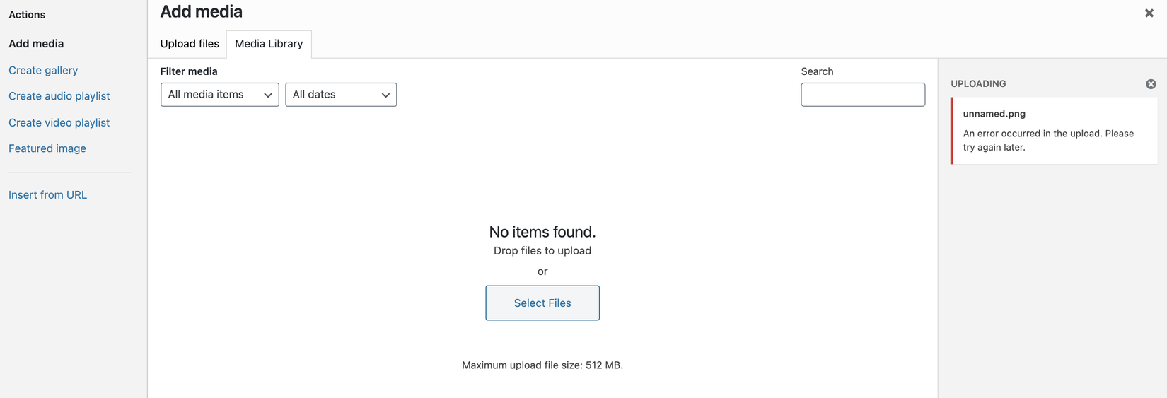Click the unnamed.png failed upload entry
Image resolution: width=1167 pixels, height=398 pixels.
coord(994,114)
